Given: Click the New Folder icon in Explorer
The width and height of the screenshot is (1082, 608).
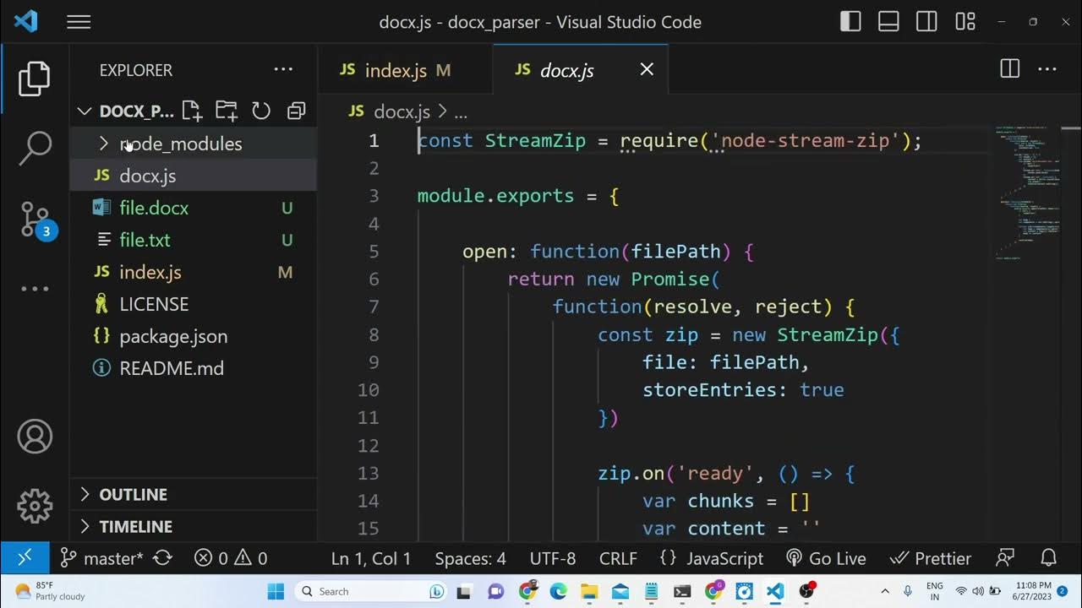Looking at the screenshot, I should click(x=226, y=111).
